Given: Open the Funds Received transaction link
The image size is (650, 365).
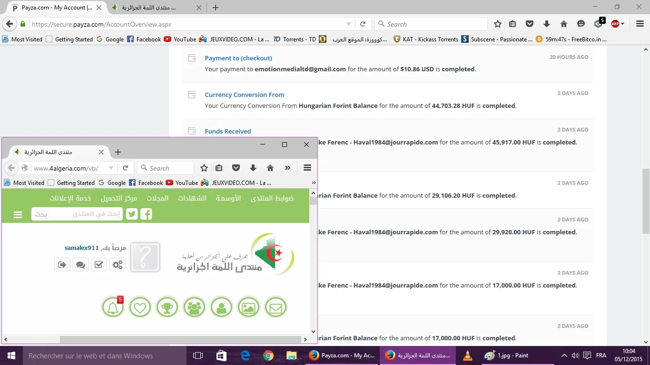Looking at the screenshot, I should [228, 131].
